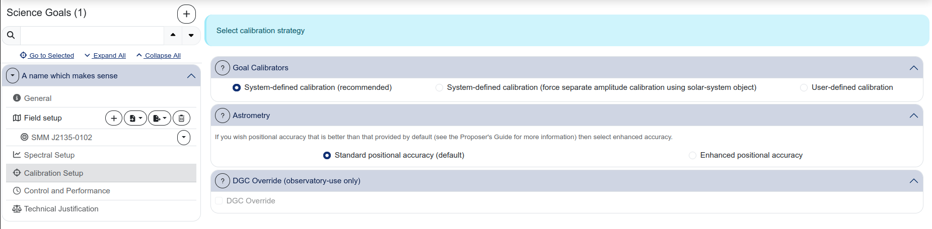
Task: Select User-defined calibration option
Action: 804,87
